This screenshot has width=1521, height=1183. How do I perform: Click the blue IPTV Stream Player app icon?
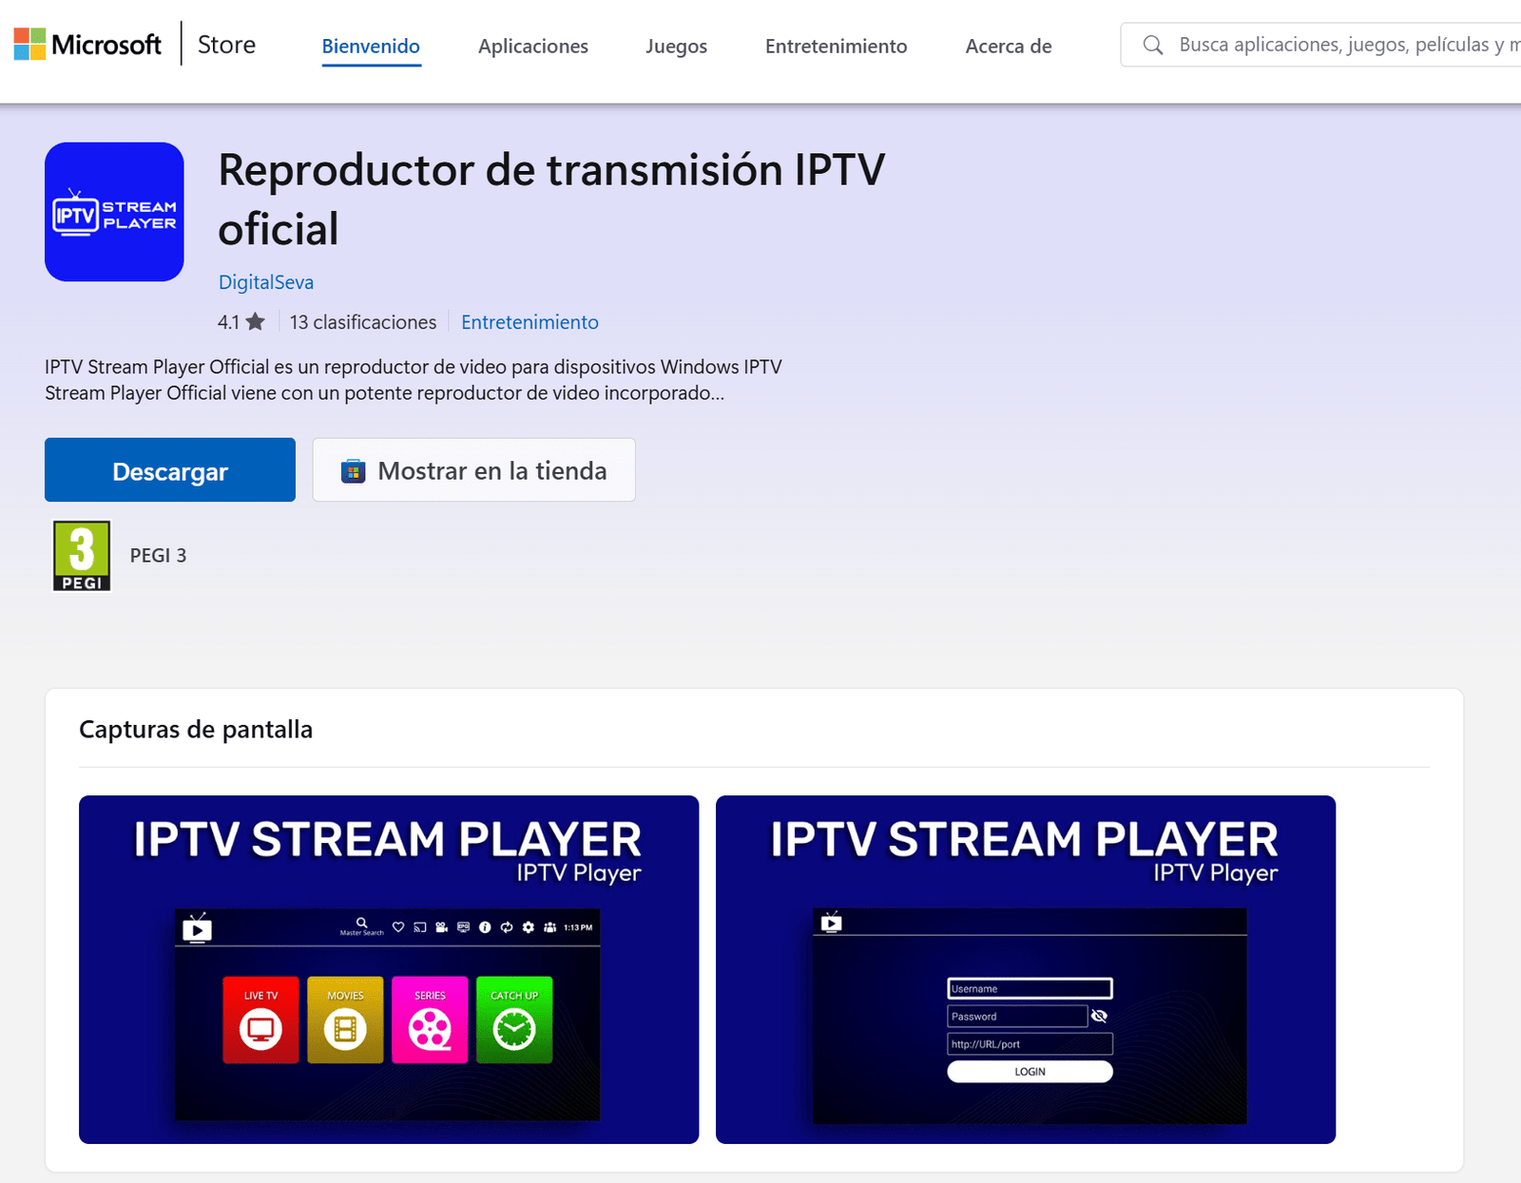[x=113, y=211]
